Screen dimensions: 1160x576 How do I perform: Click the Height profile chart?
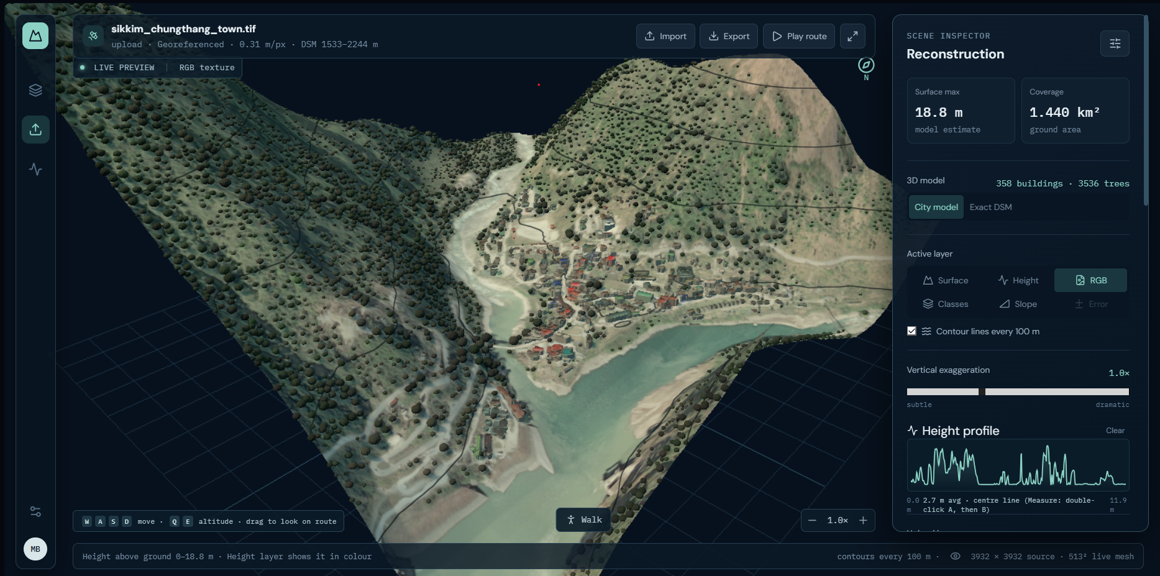1018,465
